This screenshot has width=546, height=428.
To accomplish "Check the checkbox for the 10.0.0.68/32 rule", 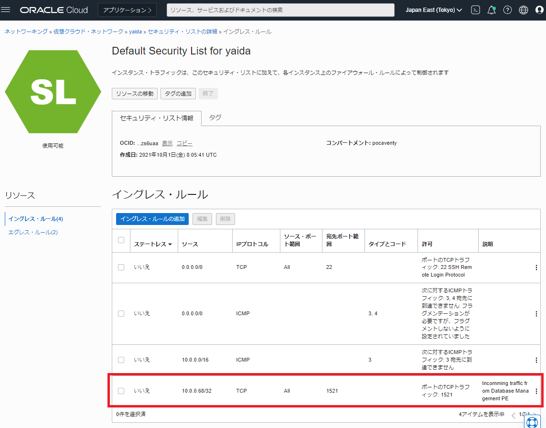I will [121, 390].
